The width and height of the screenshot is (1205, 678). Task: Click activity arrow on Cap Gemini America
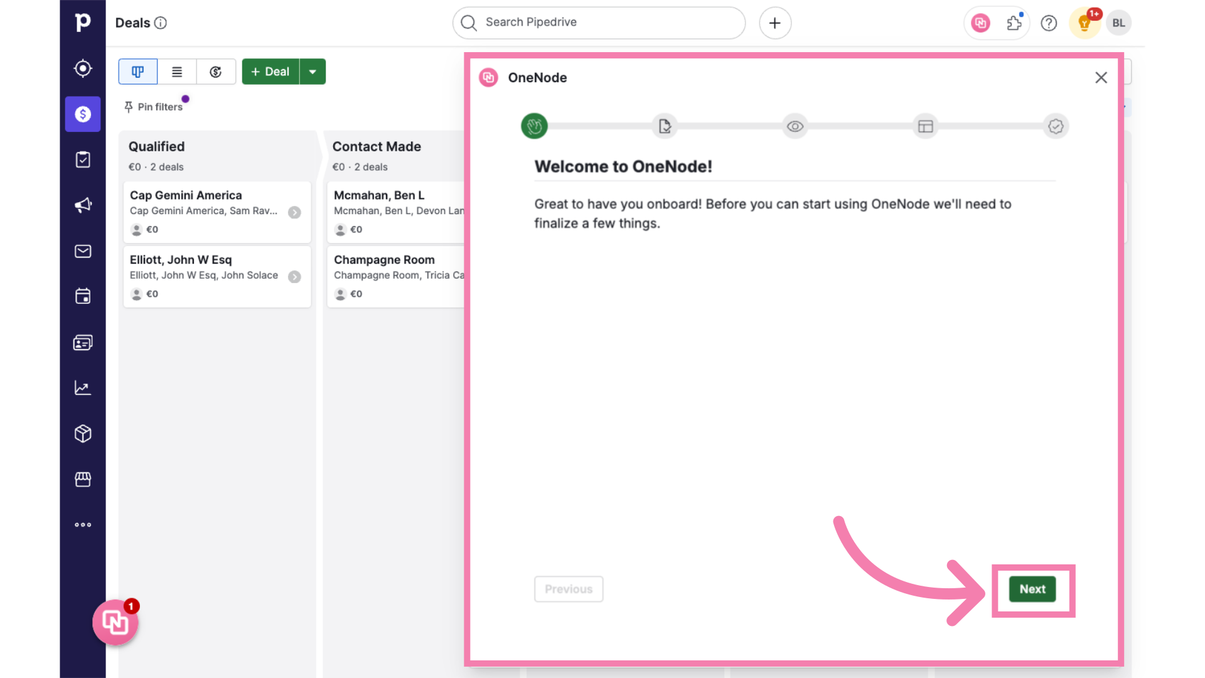point(294,212)
